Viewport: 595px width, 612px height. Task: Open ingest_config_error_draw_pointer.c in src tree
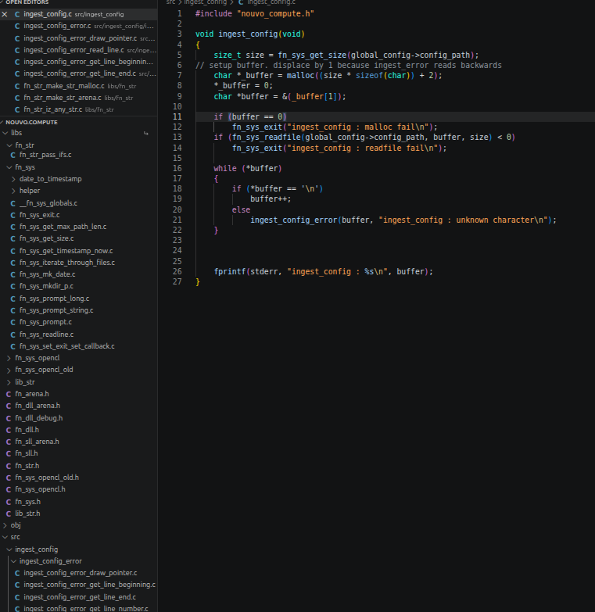[x=80, y=573]
